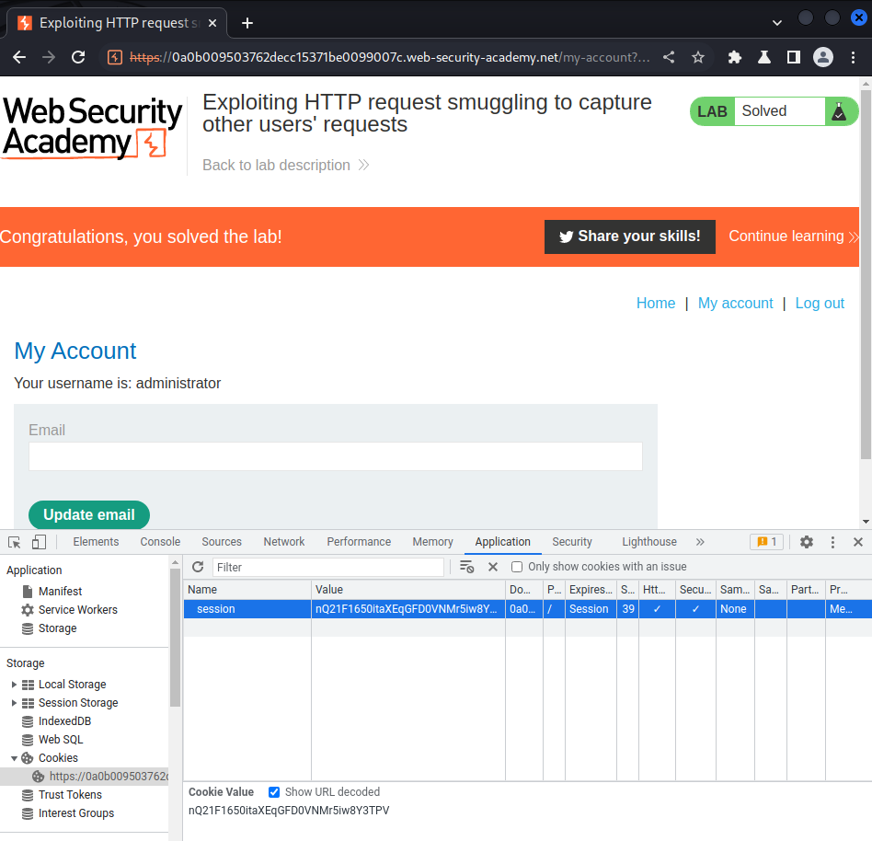
Task: Switch to the Network tab
Action: pos(284,542)
